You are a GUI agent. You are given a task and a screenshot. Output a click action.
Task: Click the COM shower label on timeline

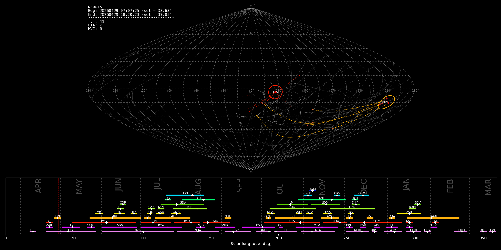[x=377, y=221]
